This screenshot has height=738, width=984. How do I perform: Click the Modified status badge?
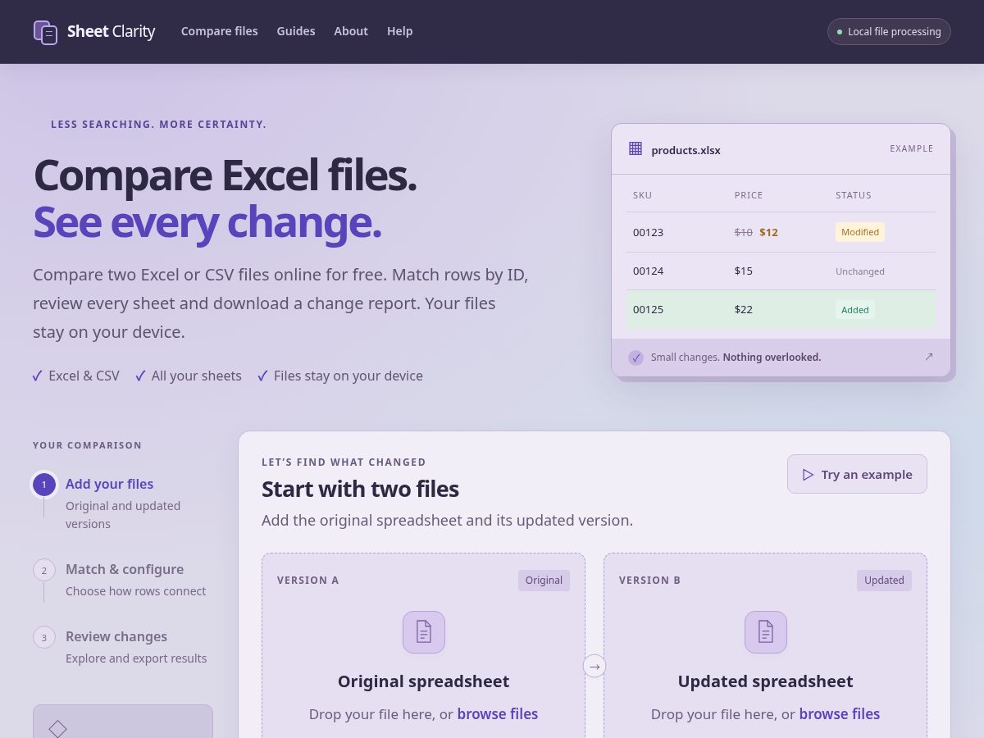[859, 232]
